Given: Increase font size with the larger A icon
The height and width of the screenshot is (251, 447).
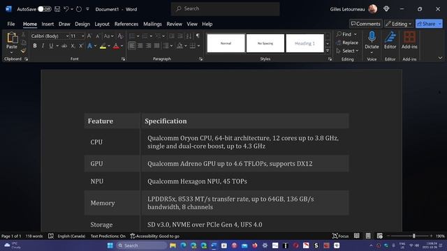Looking at the screenshot, I should [x=89, y=36].
